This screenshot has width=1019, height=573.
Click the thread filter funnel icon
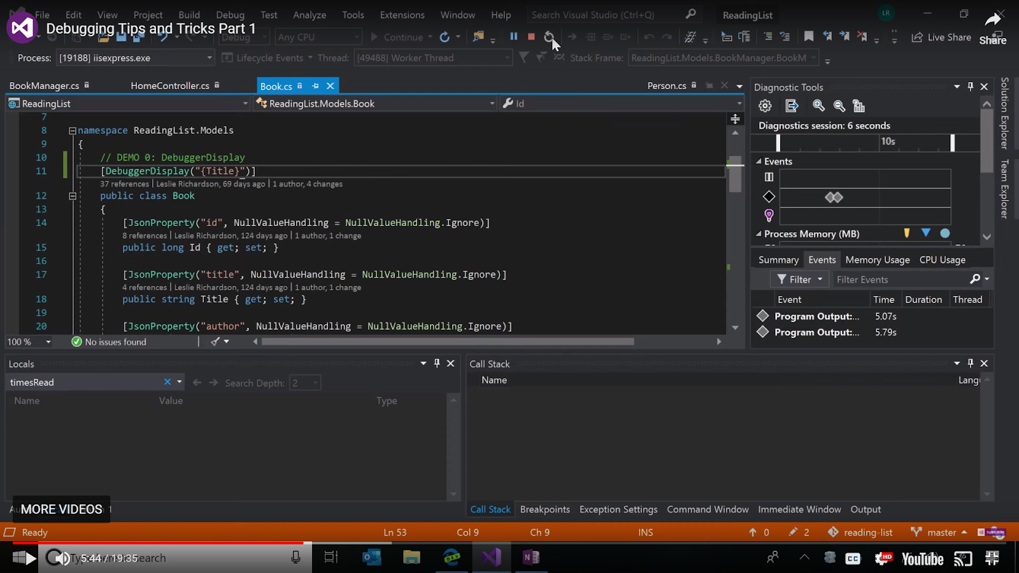coord(524,58)
